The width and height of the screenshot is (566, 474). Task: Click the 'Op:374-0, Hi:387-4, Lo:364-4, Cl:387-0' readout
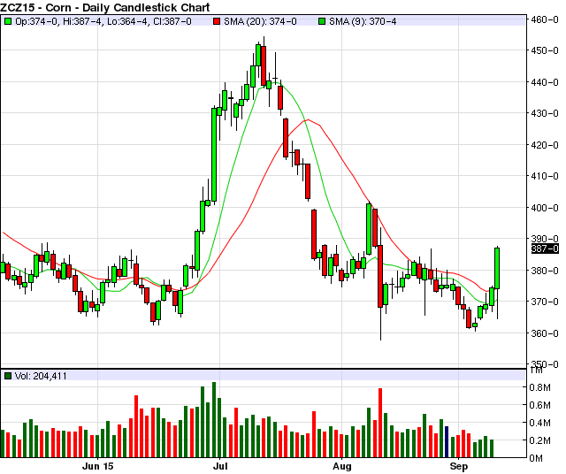coord(103,21)
